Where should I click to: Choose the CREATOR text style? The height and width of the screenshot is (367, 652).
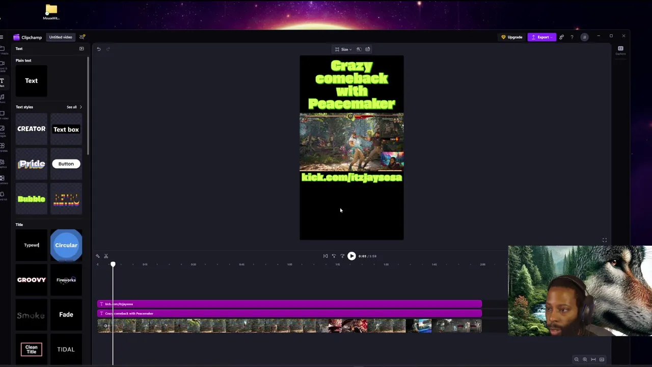(x=32, y=129)
